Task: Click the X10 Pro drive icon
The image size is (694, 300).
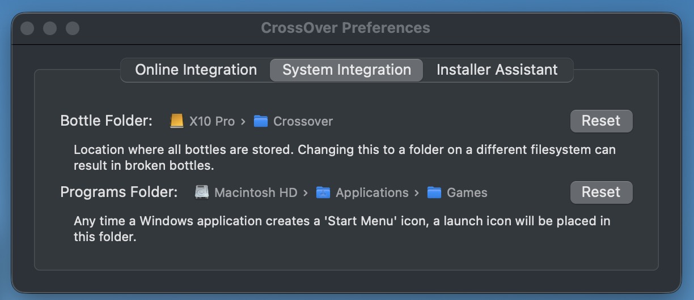Action: tap(177, 121)
